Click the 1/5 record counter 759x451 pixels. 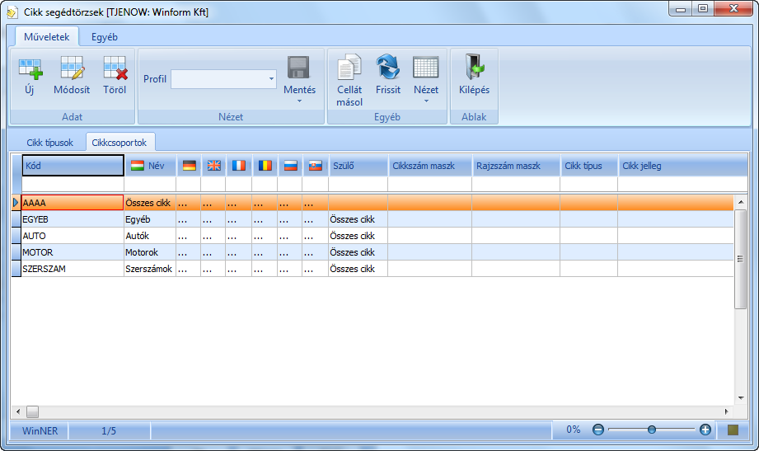coord(109,430)
